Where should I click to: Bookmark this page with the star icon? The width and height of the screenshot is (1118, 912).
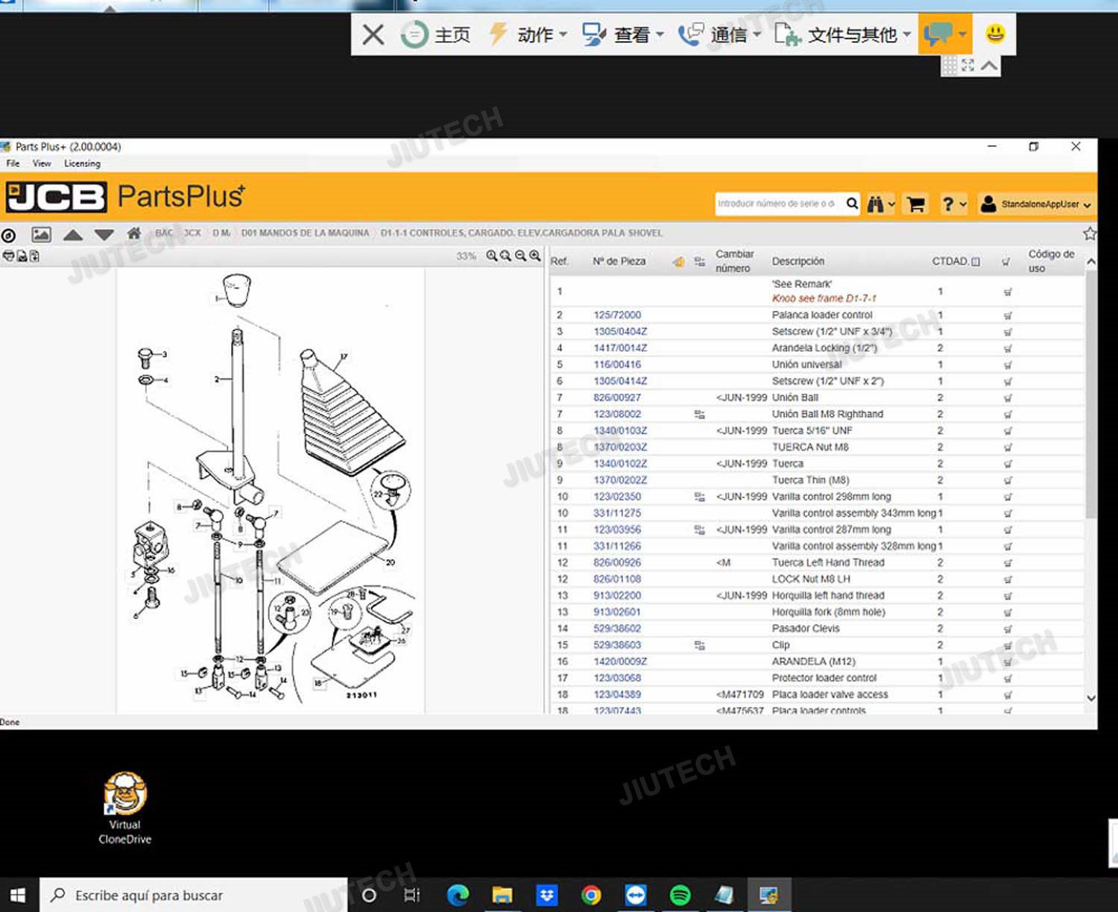(x=1089, y=233)
